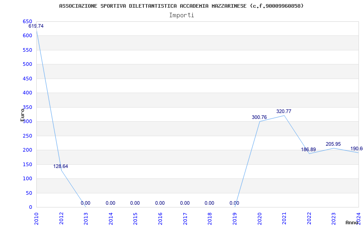Click the 2024 year tick label
Screen dimensions: 363x227
(x=358, y=218)
